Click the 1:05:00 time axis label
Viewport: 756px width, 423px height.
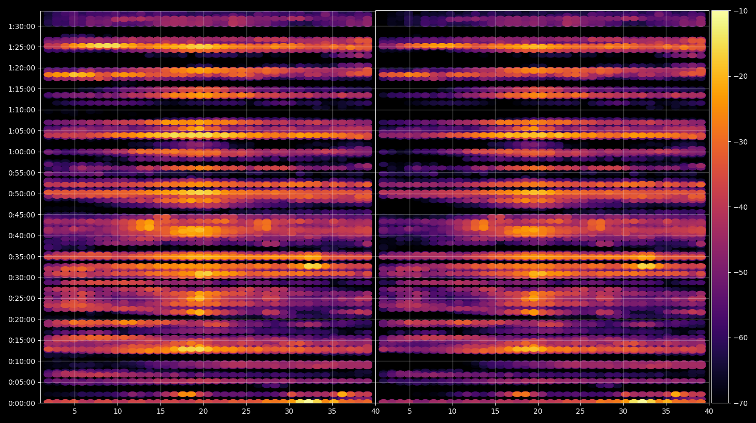22,131
